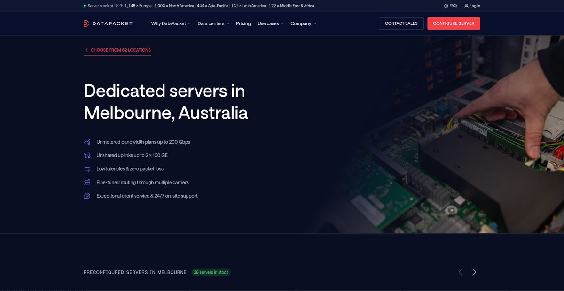Expand the Data centers menu
This screenshot has width=564, height=291.
coord(213,23)
